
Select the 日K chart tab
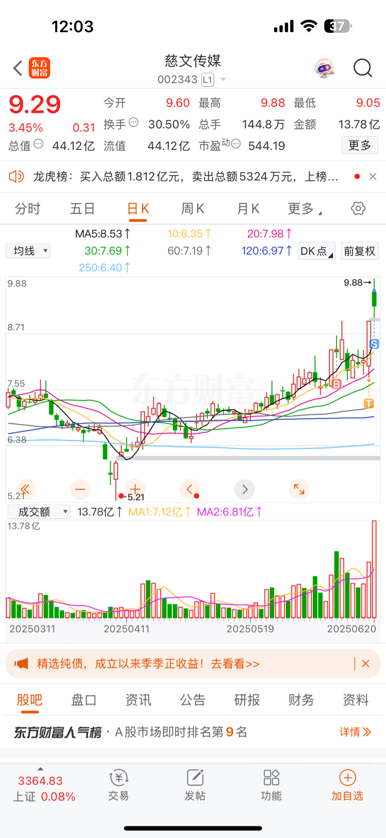coord(138,208)
